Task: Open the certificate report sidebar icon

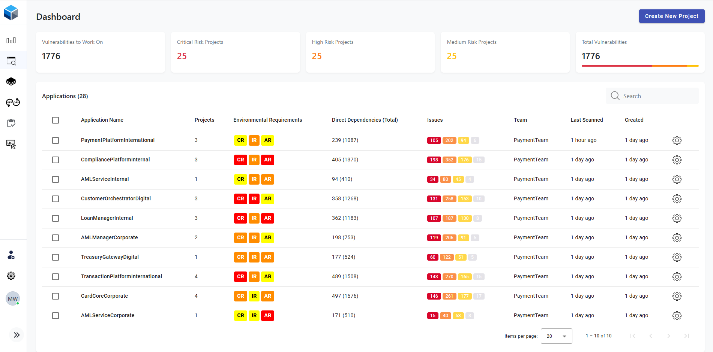Action: point(11,144)
